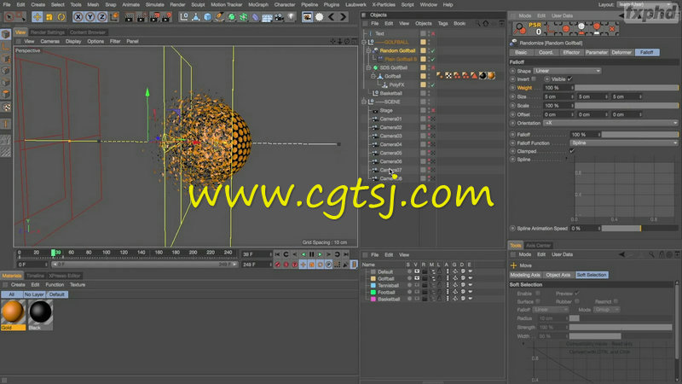Toggle the Clamped checkbox
Viewport: 682px width, 384px height.
[572, 151]
